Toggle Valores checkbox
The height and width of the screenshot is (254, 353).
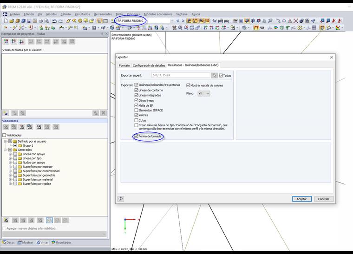coord(136,115)
